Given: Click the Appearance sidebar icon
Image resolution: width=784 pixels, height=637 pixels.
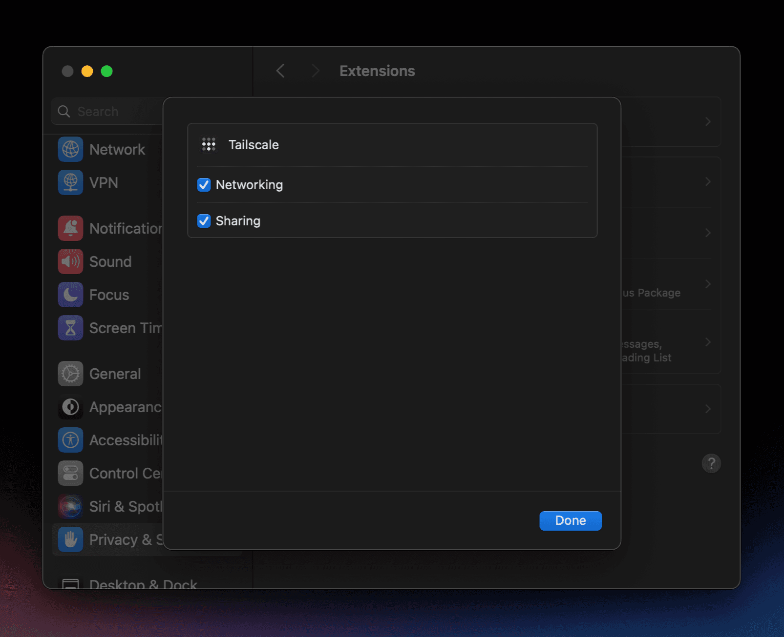Looking at the screenshot, I should click(x=70, y=407).
